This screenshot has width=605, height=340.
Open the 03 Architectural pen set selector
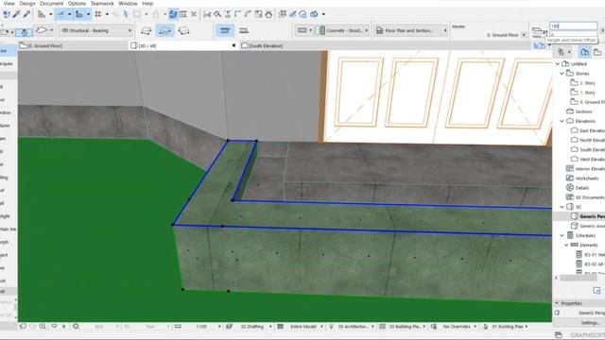tap(354, 327)
